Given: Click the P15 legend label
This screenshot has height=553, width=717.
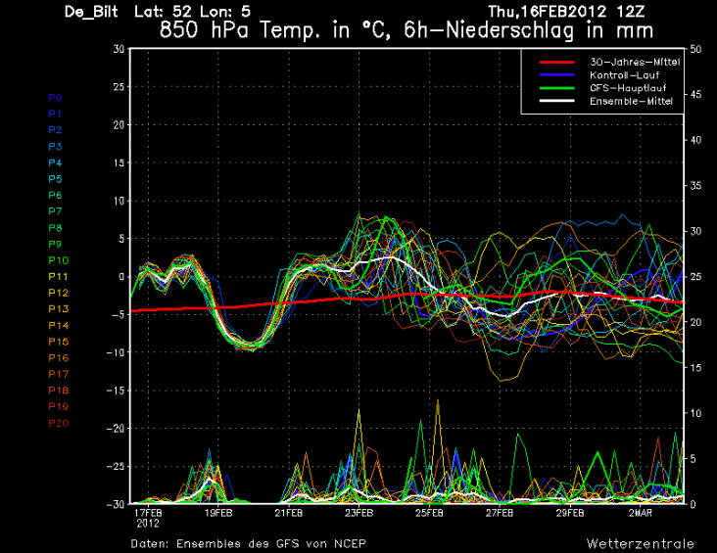Looking at the screenshot, I should 59,342.
